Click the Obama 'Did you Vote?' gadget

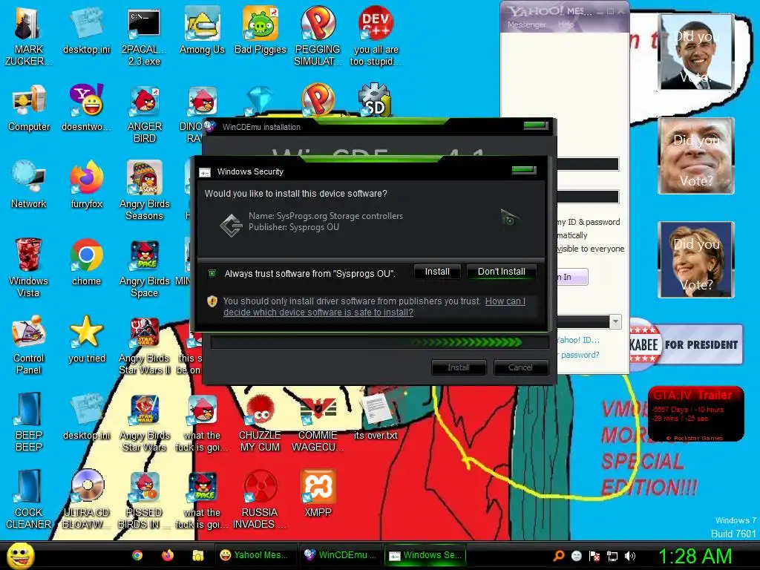click(x=696, y=52)
